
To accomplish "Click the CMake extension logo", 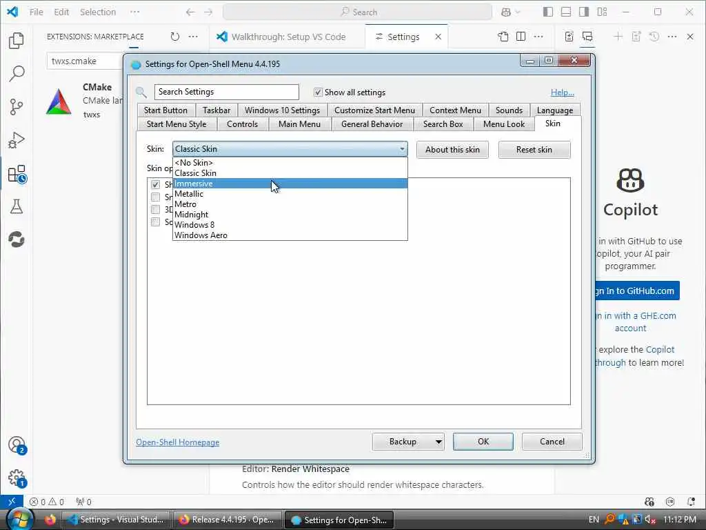I will click(59, 101).
